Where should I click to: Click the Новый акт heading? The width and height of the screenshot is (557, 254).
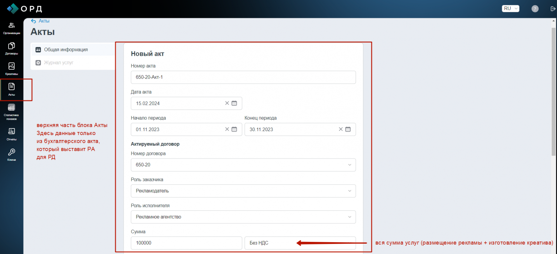(147, 54)
